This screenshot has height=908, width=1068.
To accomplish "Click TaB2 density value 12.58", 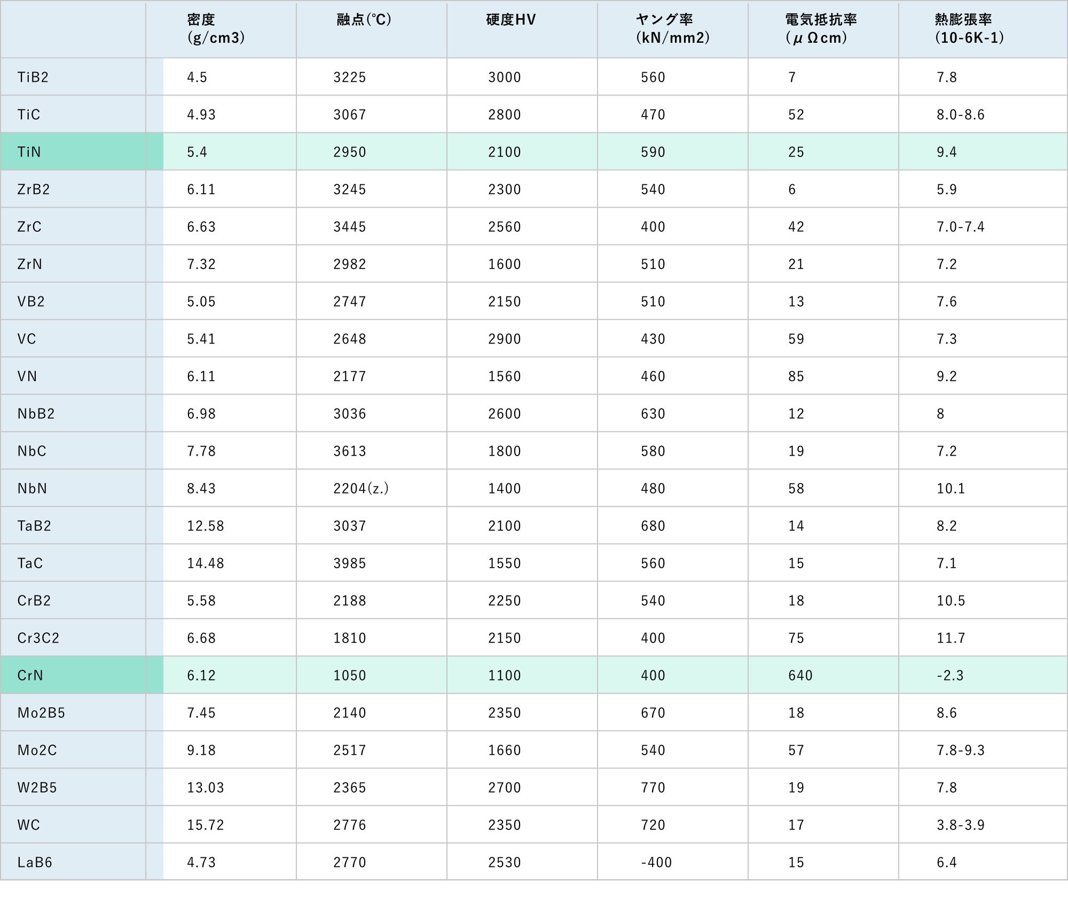I will [206, 526].
